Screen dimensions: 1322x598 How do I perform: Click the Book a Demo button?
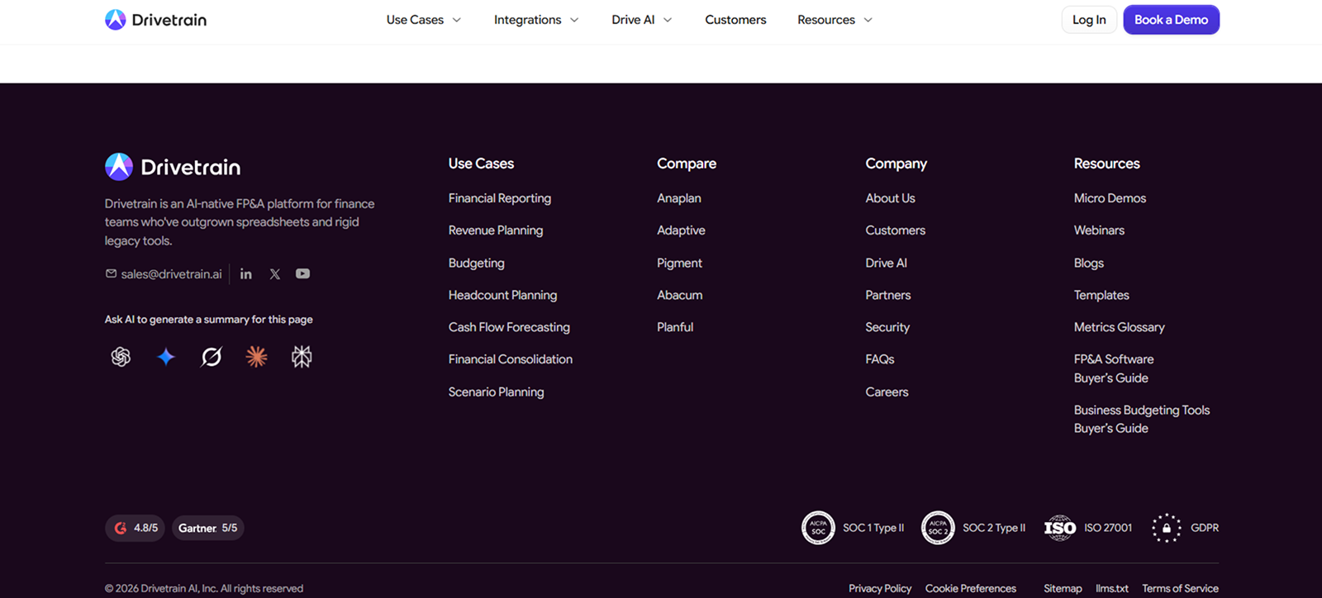tap(1171, 20)
